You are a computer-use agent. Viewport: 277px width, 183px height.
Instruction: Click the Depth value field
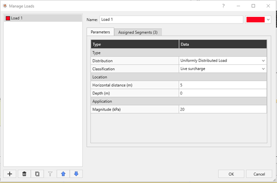[223, 93]
